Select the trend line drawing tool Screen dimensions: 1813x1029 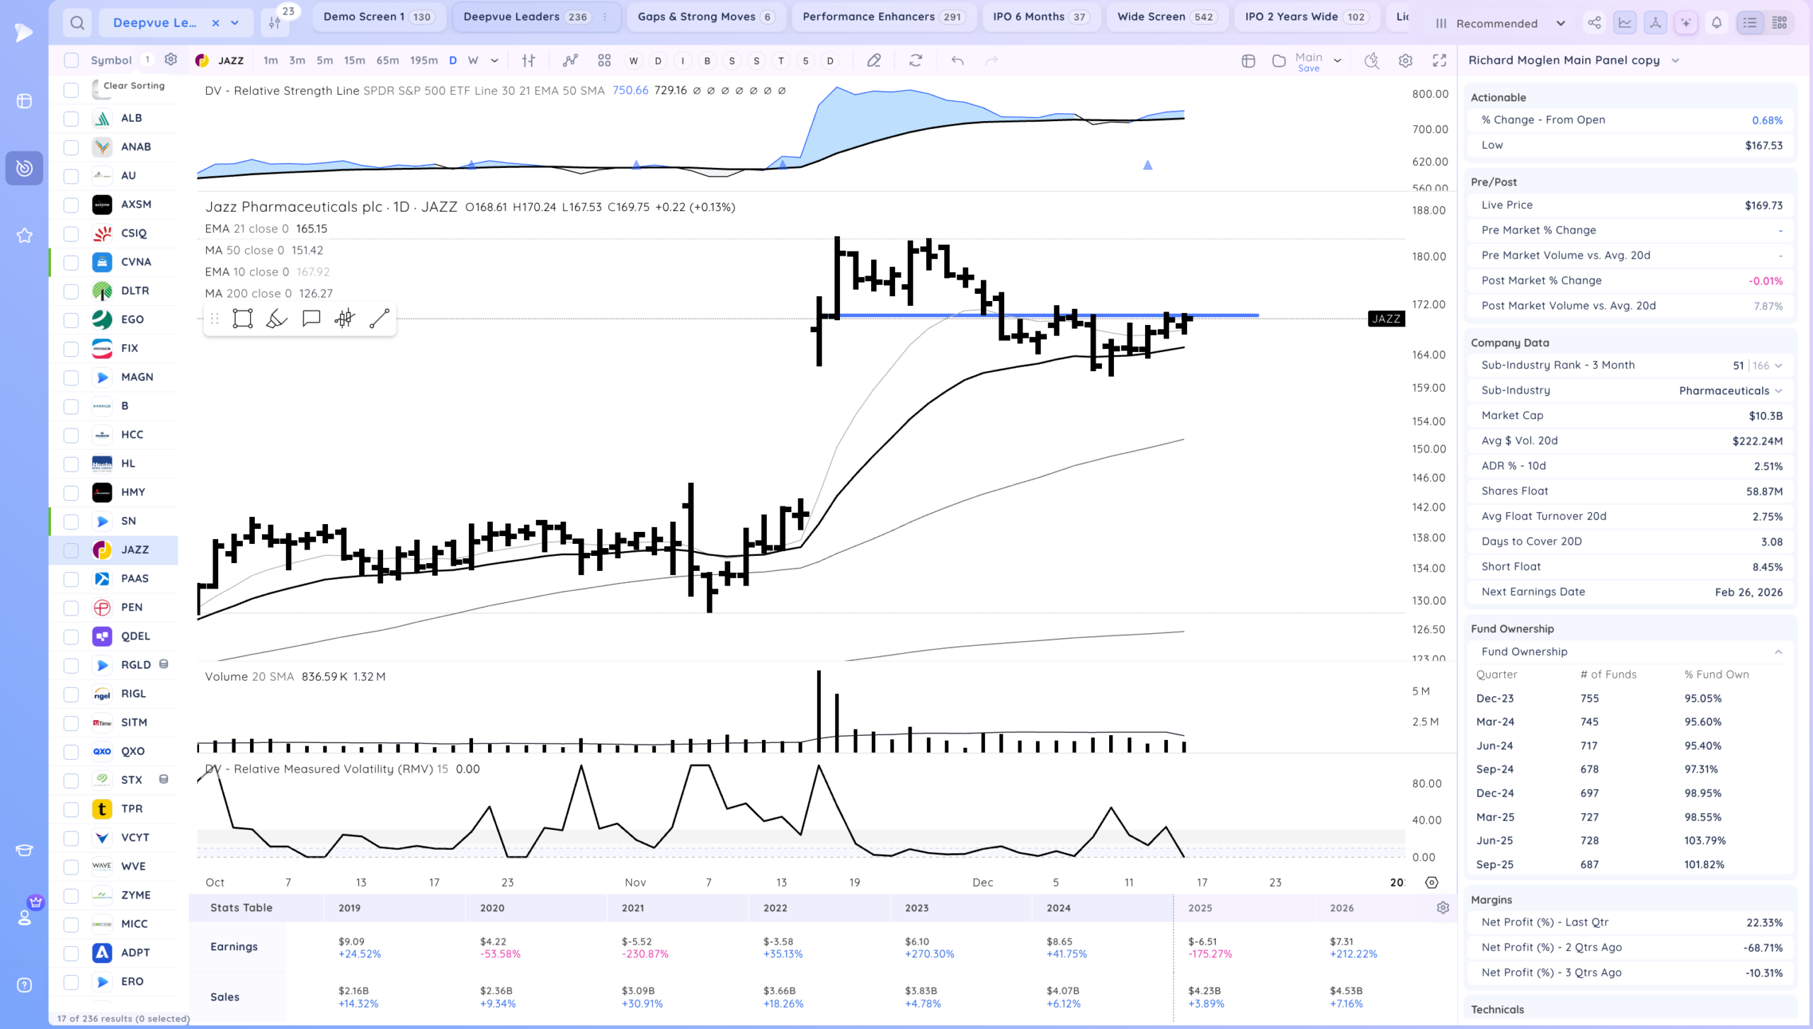(x=380, y=319)
